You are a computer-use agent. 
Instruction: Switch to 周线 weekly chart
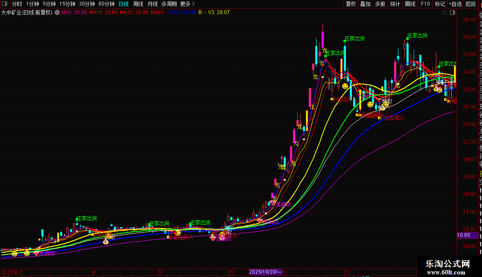pos(138,4)
